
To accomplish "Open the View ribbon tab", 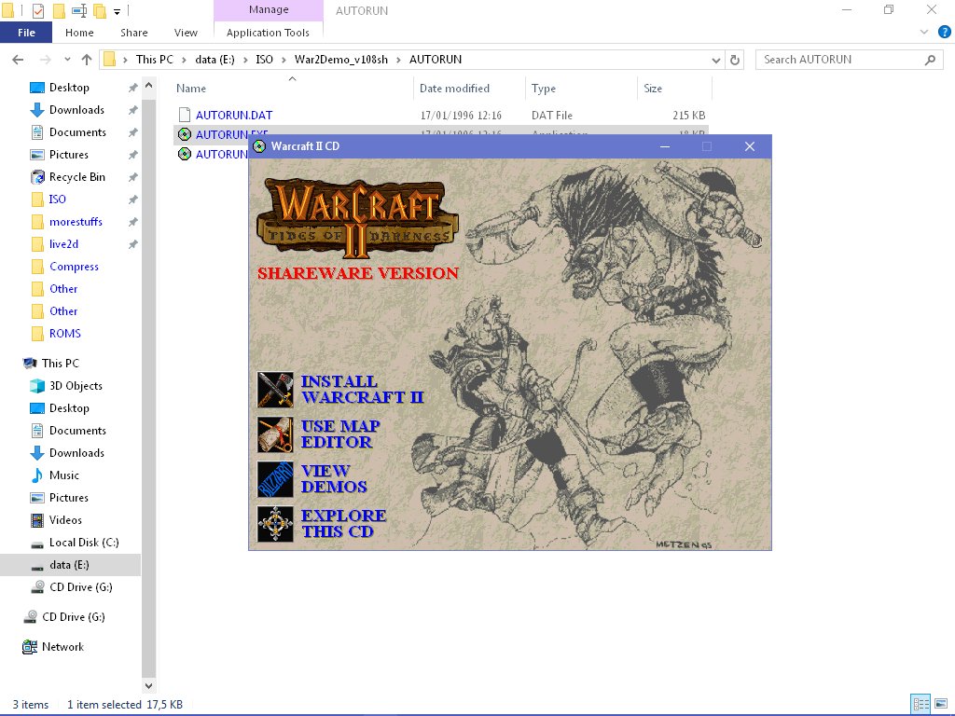I will tap(186, 33).
